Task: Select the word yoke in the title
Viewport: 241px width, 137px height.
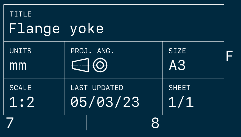Action: coord(87,29)
